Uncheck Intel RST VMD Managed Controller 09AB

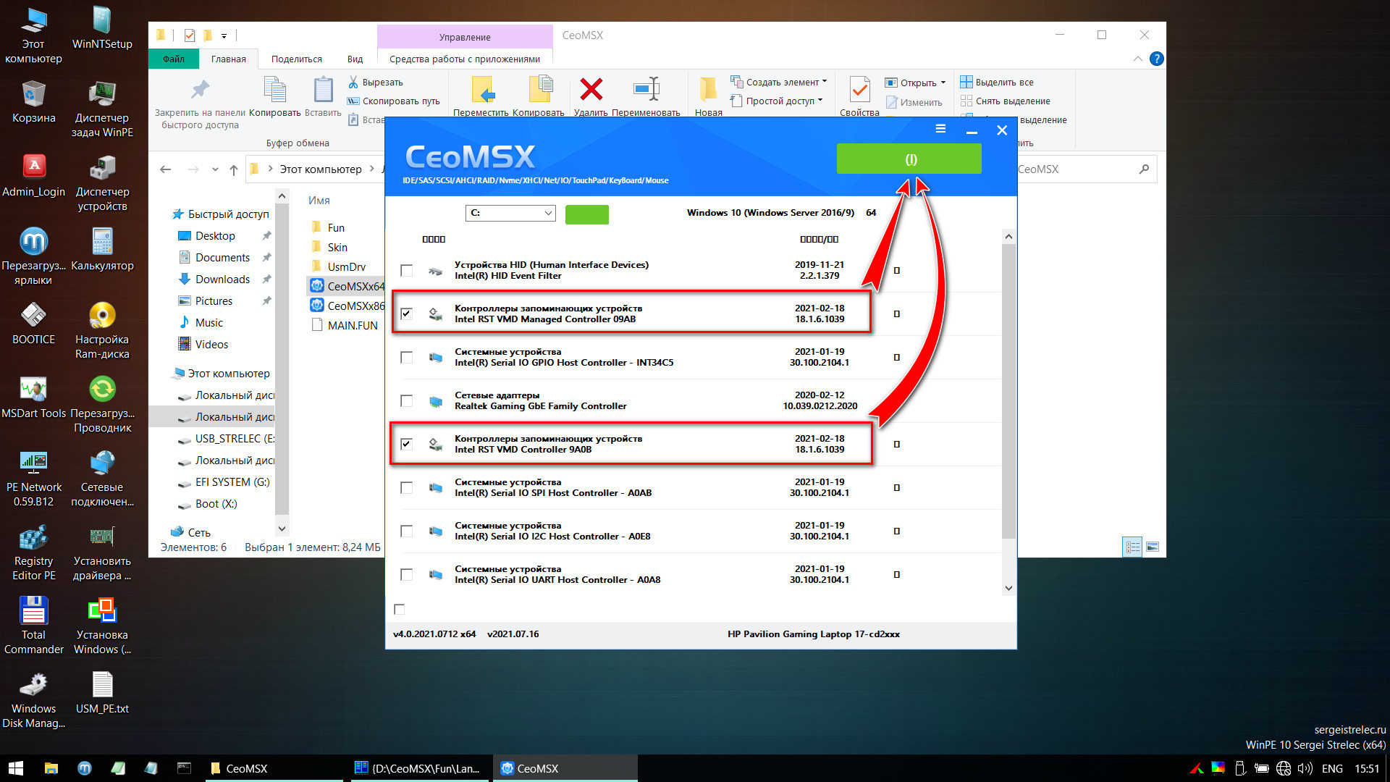point(407,314)
